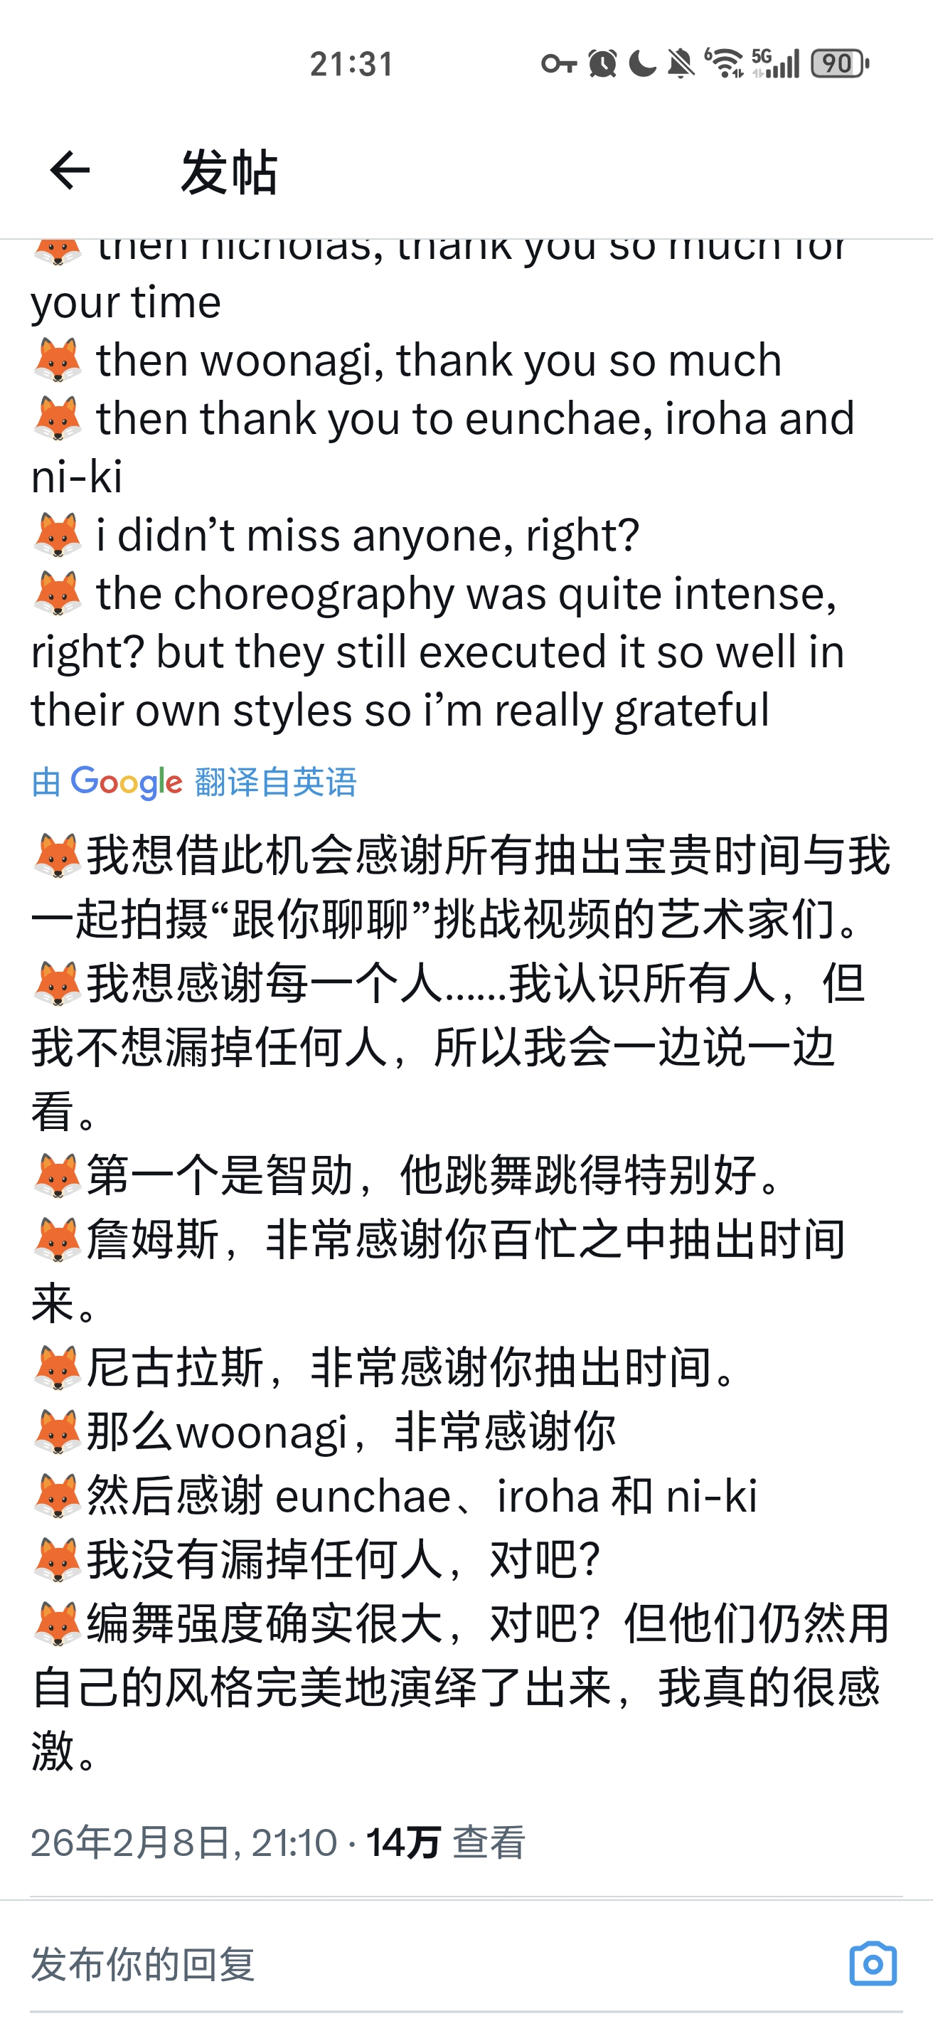Image resolution: width=933 pixels, height=2026 pixels.
Task: Tap the Wi-Fi signal status icon
Action: click(x=724, y=64)
